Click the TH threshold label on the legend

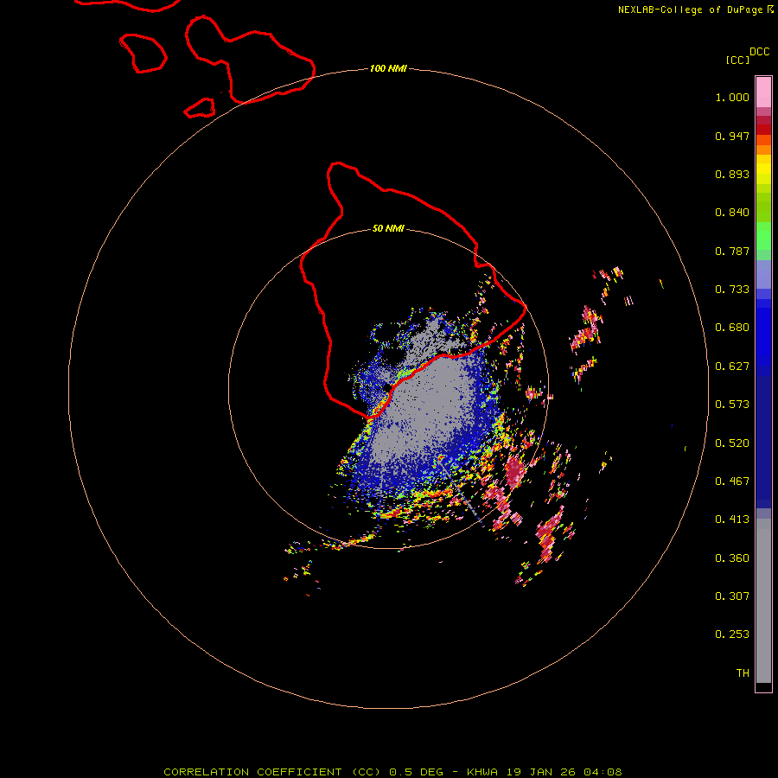[743, 673]
